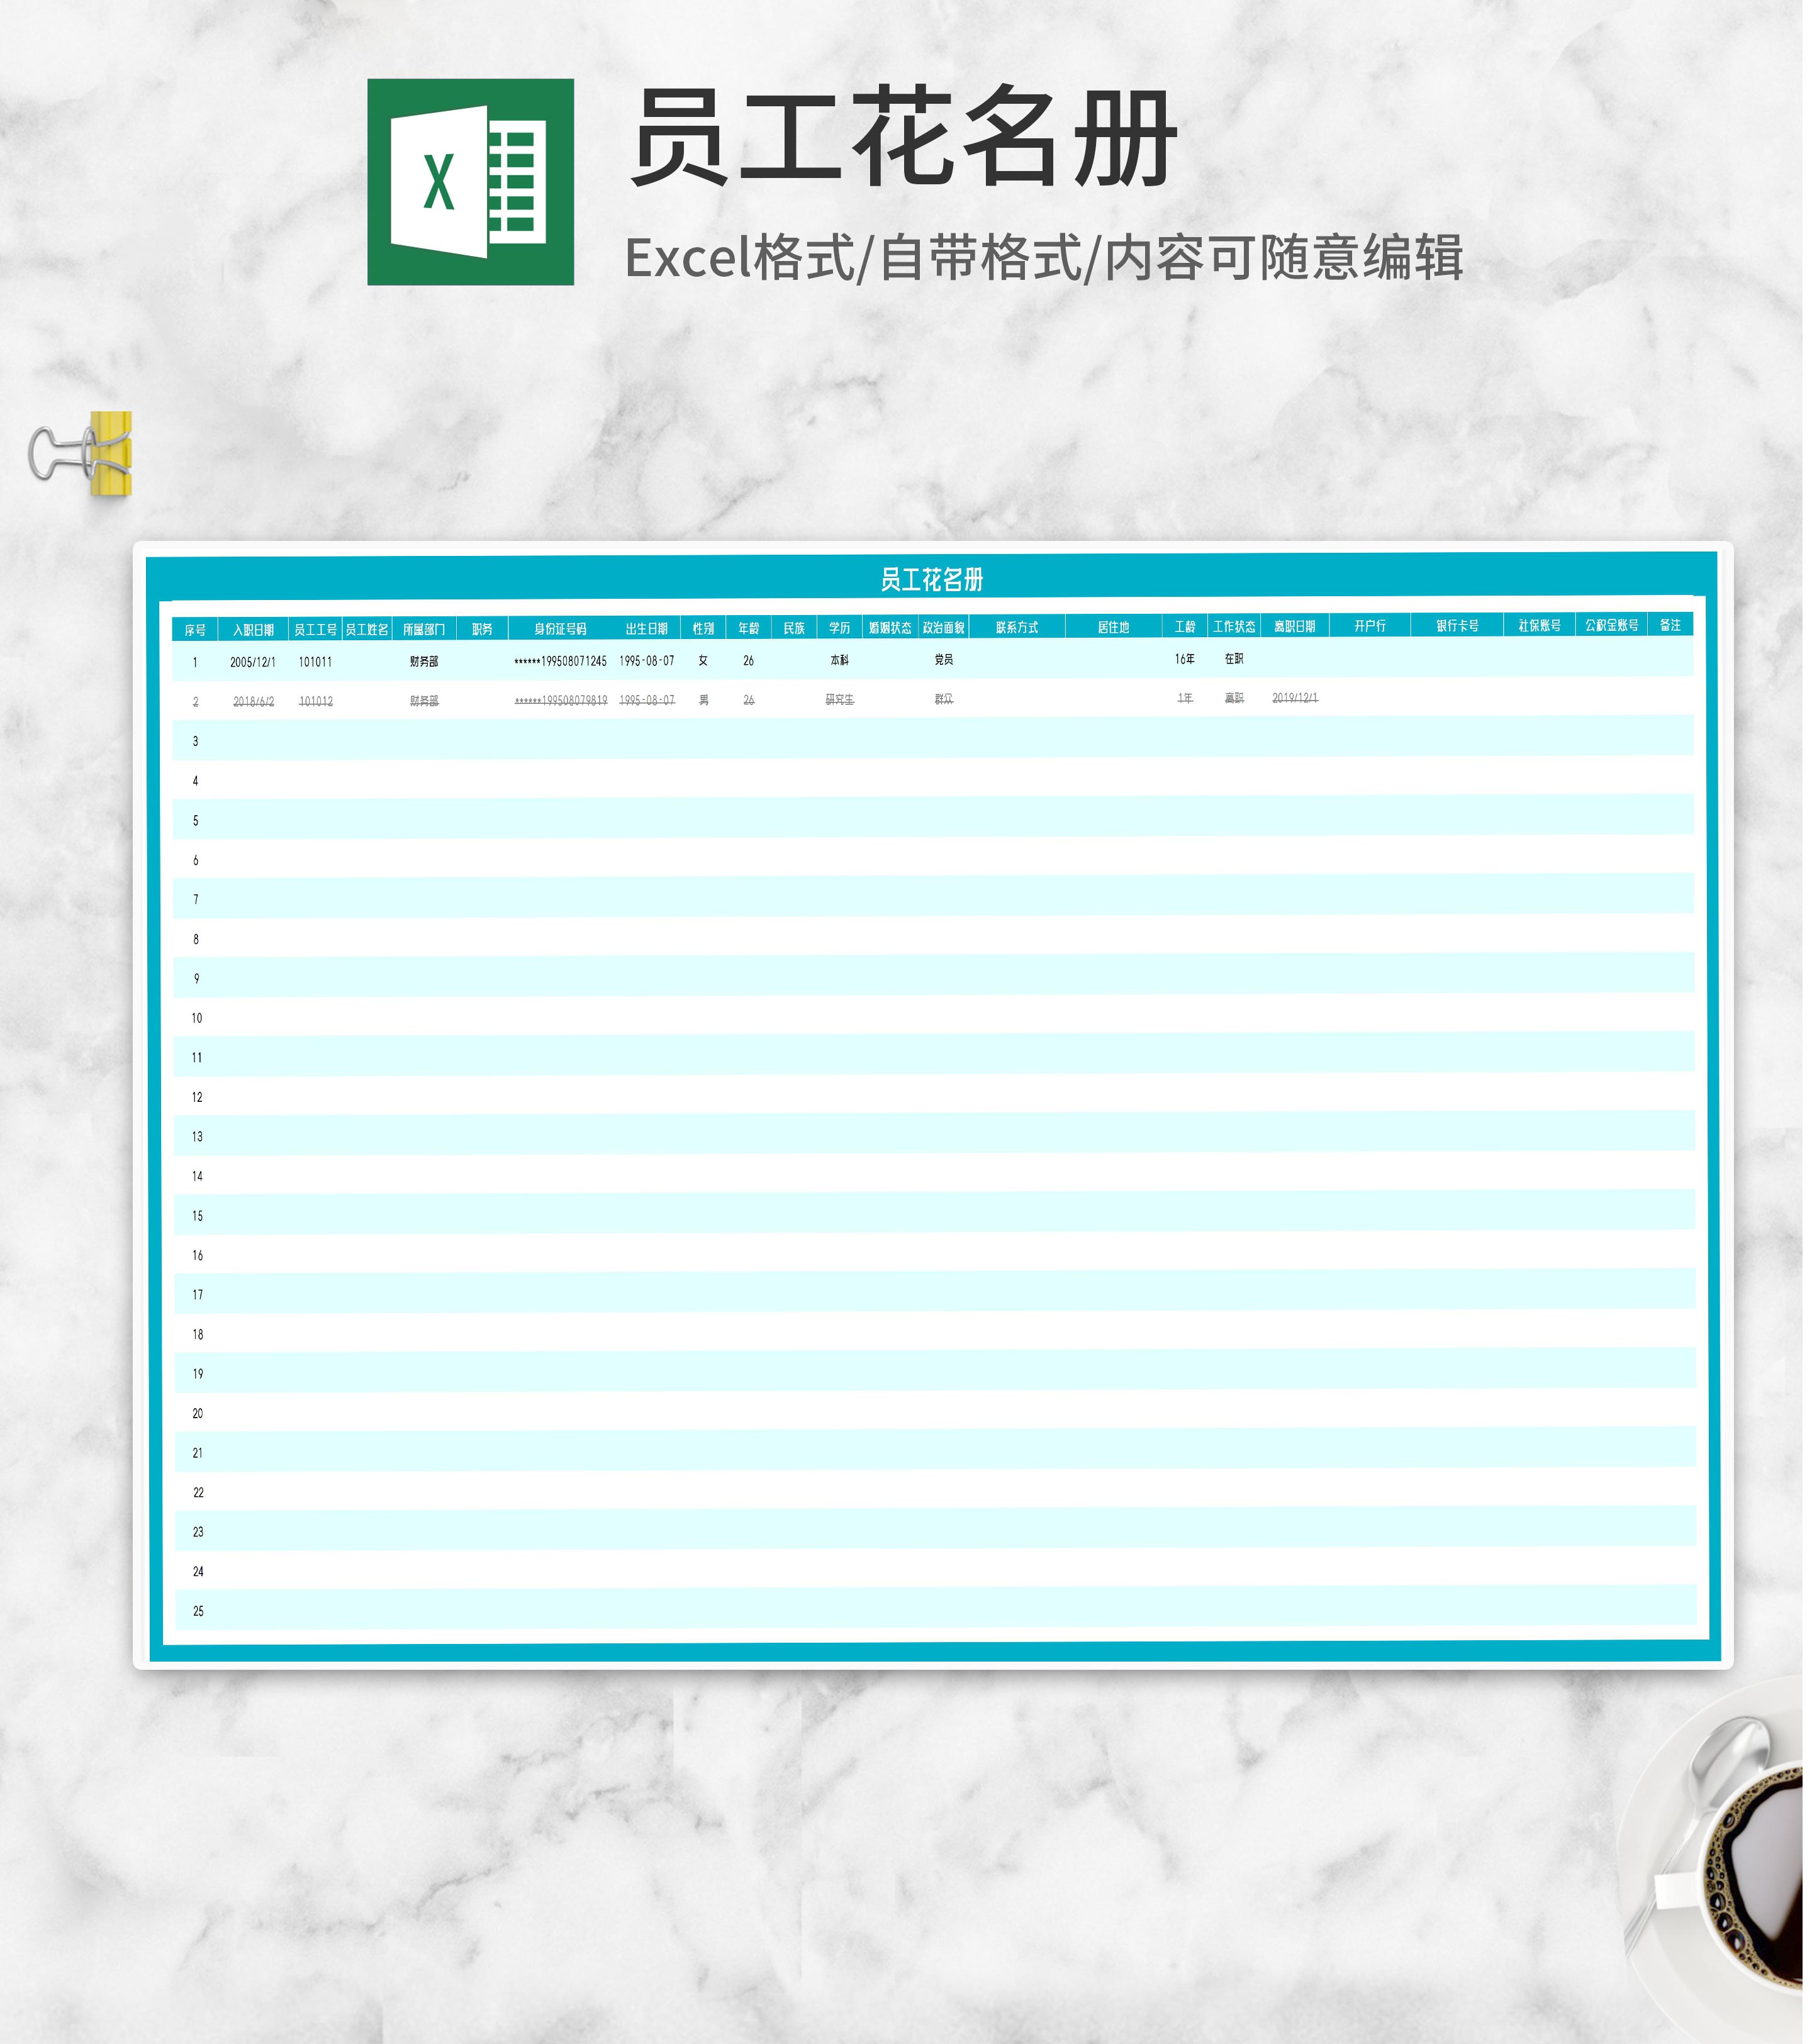Select the 员工花名册 sheet title cell
This screenshot has width=1812, height=2044.
tap(932, 579)
